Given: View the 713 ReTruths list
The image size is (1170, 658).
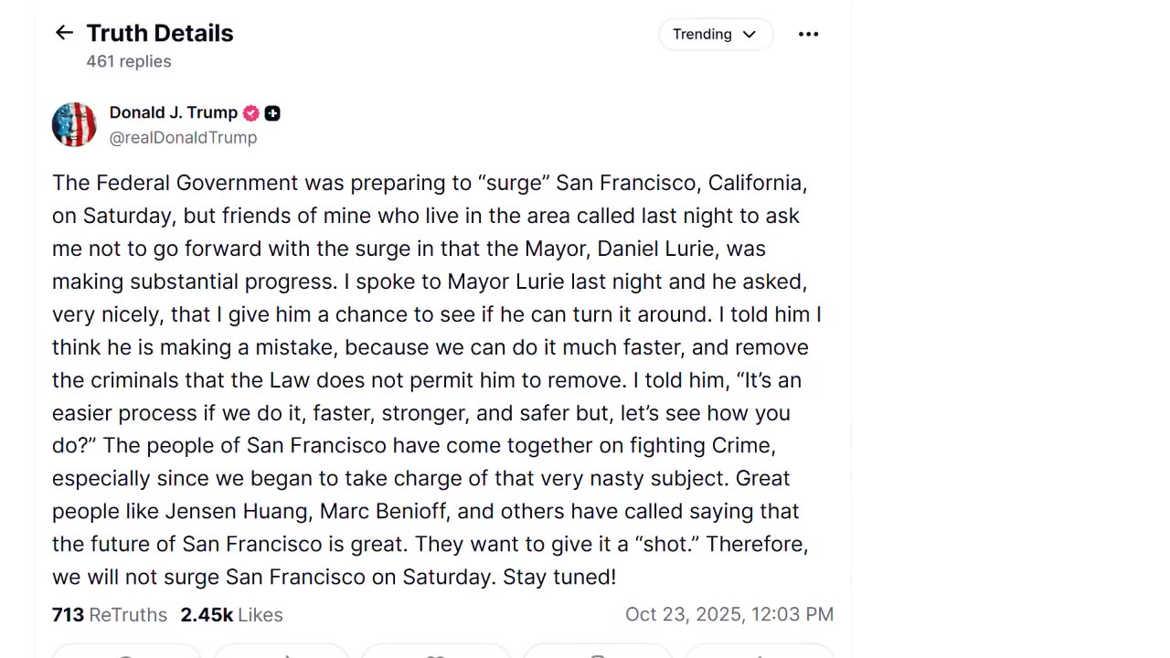Looking at the screenshot, I should click(x=110, y=615).
